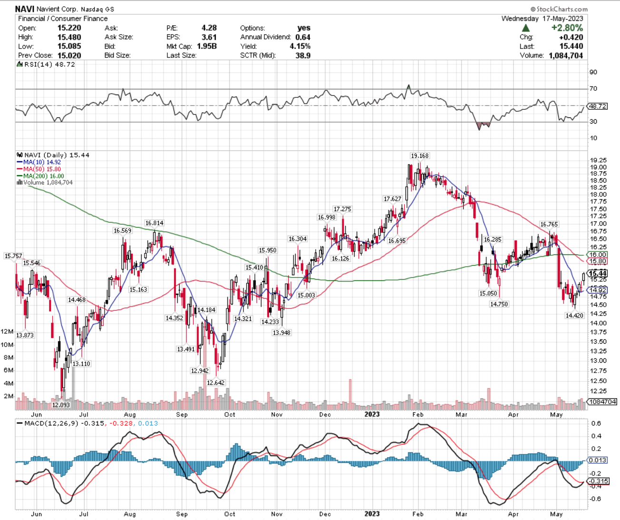Click the 16.814 August high label

(155, 223)
